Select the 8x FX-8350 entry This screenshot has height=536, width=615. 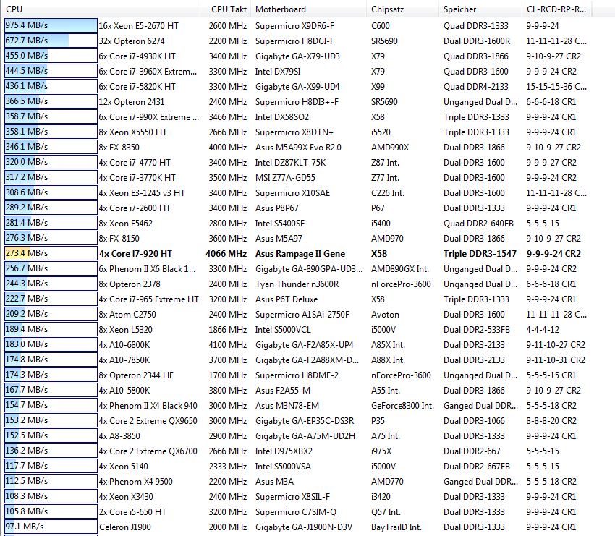click(x=119, y=148)
